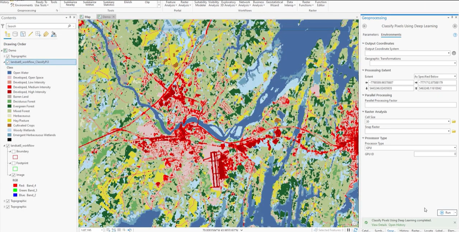Viewport: 459px width, 232px height.
Task: Click the Run button
Action: point(447,212)
